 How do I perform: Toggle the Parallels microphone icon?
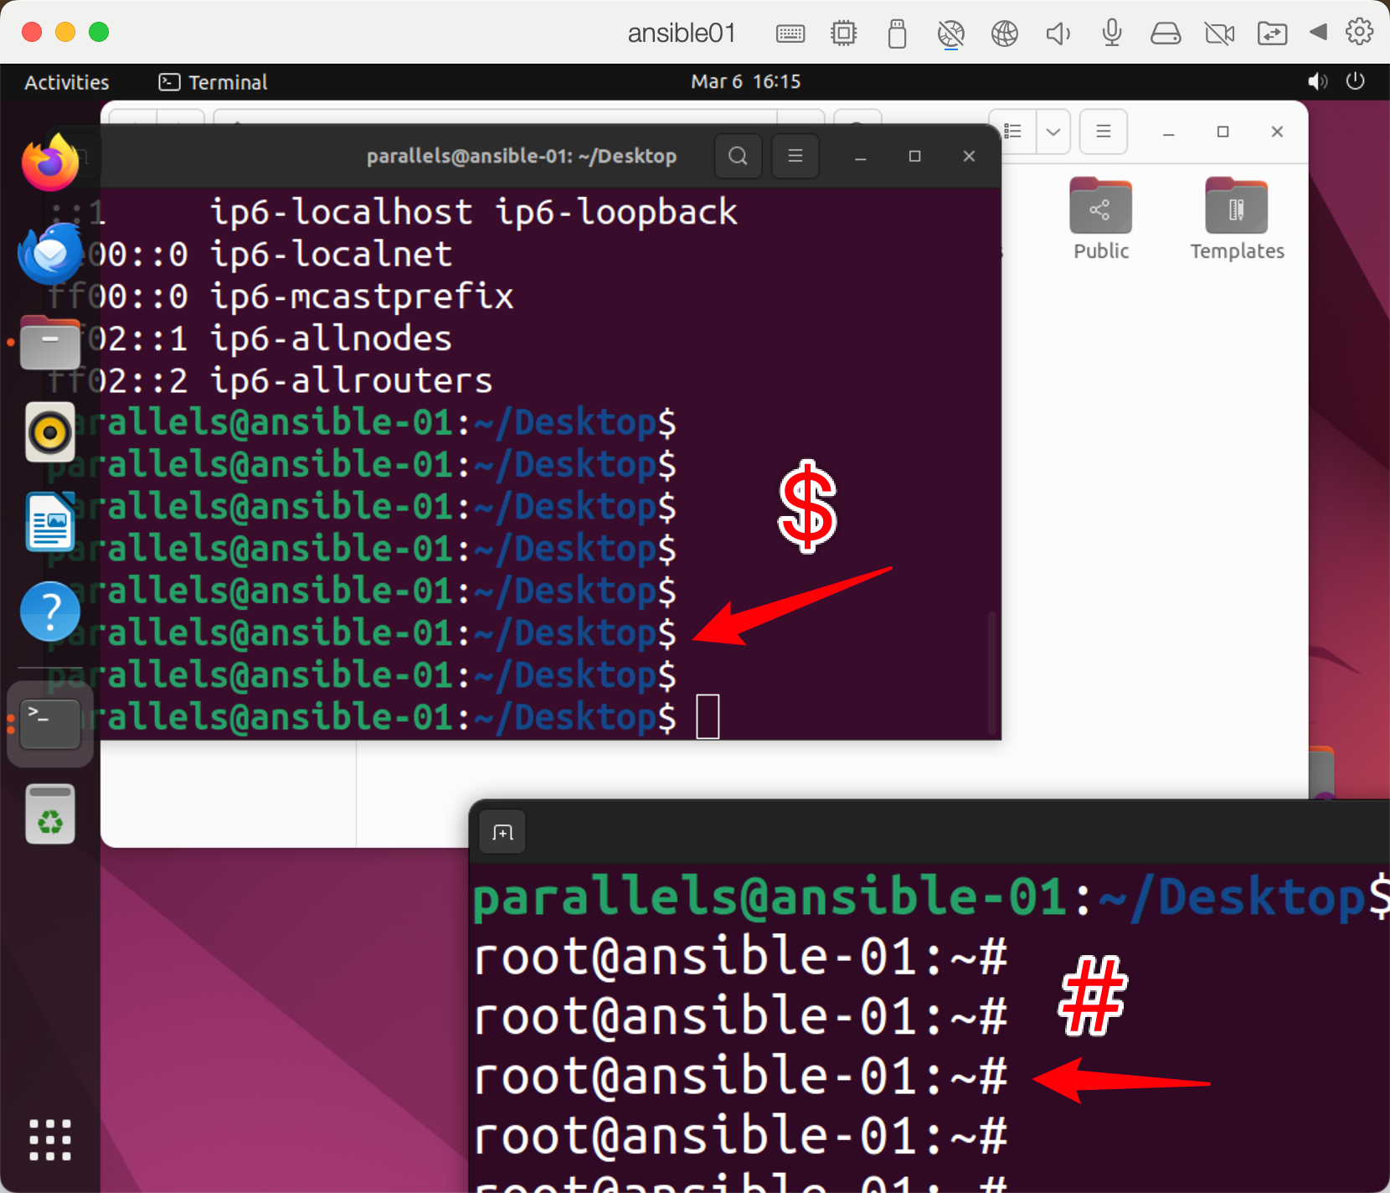pos(1112,34)
